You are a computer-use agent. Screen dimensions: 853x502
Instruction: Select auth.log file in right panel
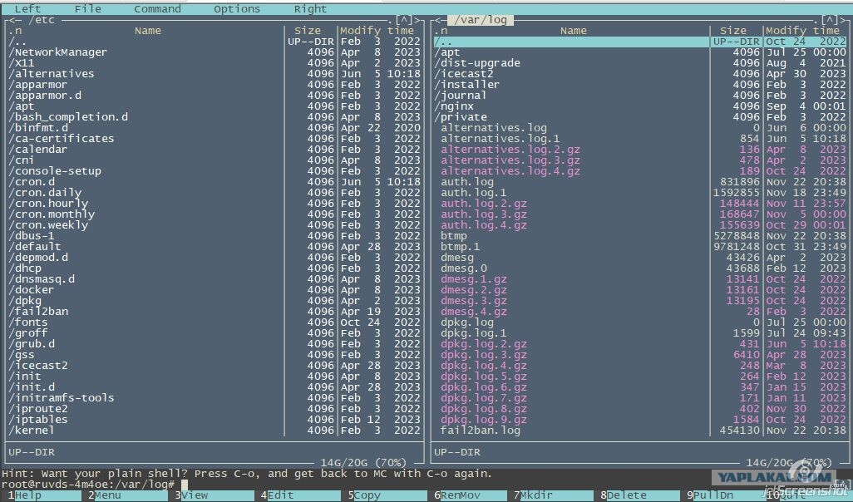point(640,182)
